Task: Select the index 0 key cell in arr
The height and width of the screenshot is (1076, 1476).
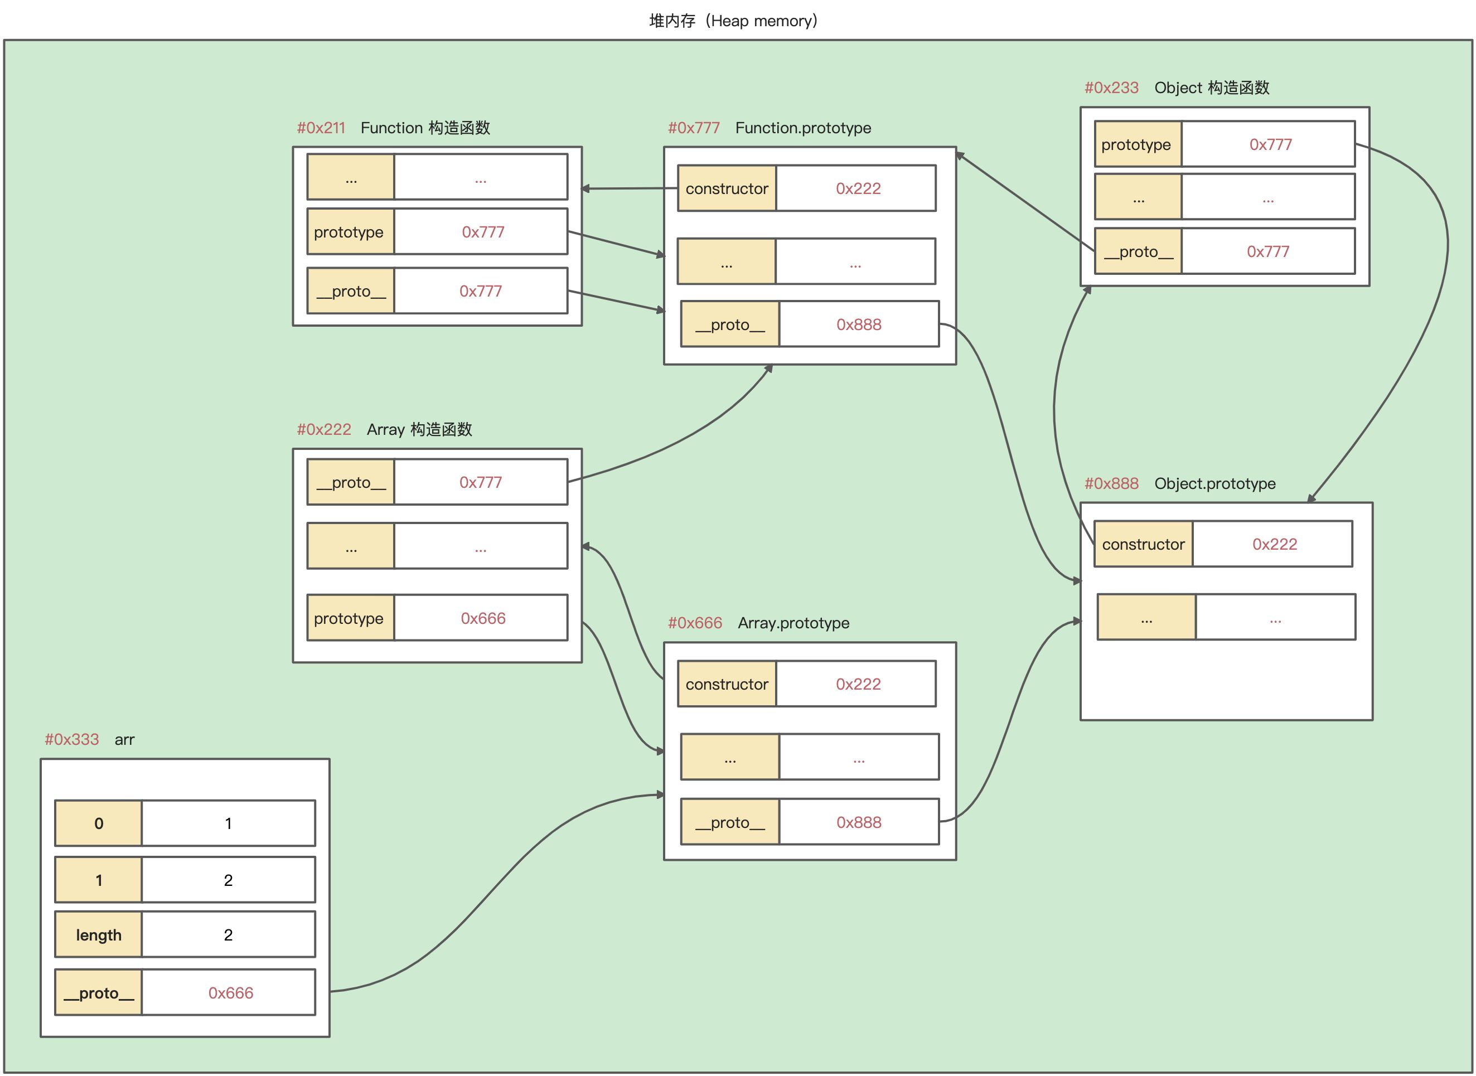Action: [x=98, y=823]
